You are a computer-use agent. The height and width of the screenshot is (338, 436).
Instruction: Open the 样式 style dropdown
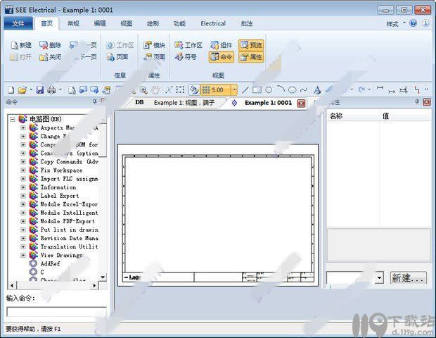396,24
